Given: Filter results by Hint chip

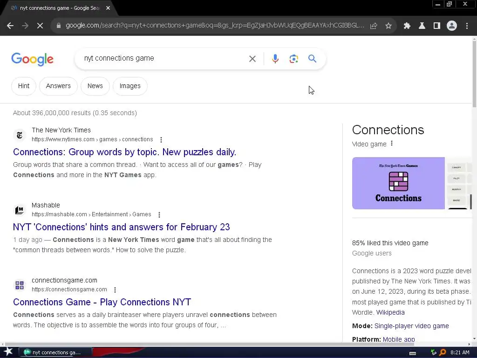Looking at the screenshot, I should (x=24, y=86).
